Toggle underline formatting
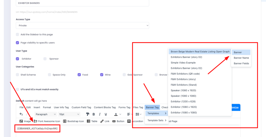 (106, 114)
